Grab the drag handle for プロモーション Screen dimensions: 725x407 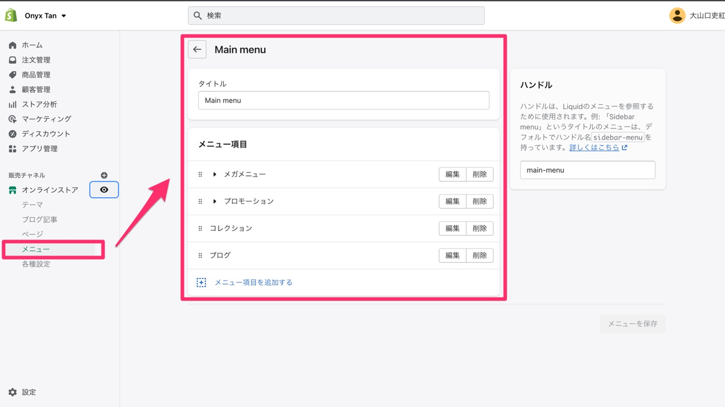click(200, 202)
